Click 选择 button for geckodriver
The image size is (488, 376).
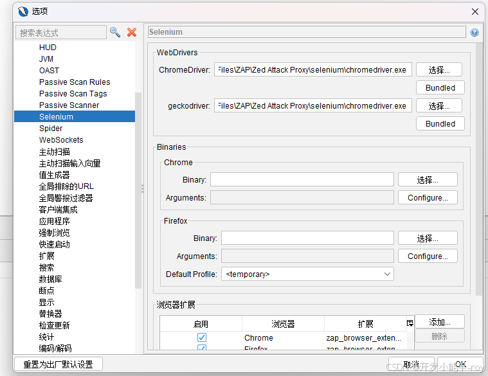point(439,106)
